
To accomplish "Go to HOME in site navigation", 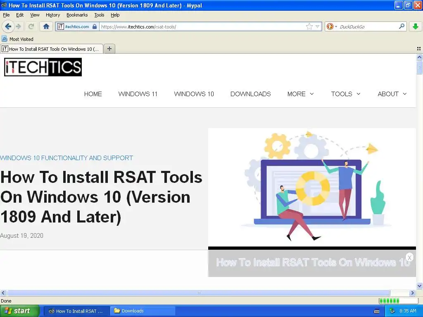I will click(93, 94).
